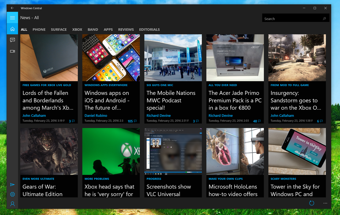Image resolution: width=340 pixels, height=215 pixels.
Task: Click inside the Search input field
Action: (289, 18)
